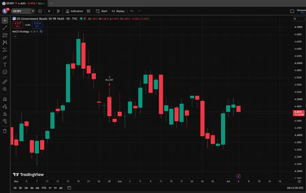This screenshot has width=306, height=193.
Task: Click the 4.465% current price label
Action: [x=299, y=113]
